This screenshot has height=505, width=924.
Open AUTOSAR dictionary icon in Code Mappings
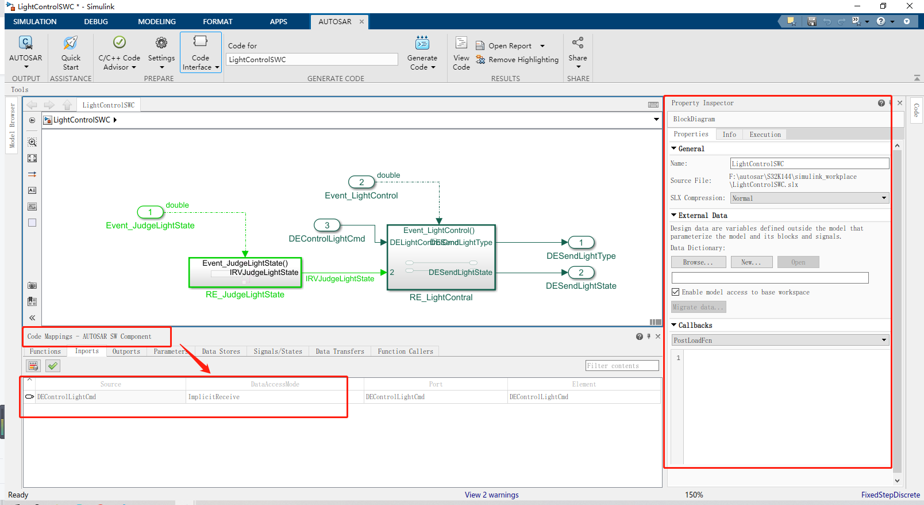click(x=33, y=366)
